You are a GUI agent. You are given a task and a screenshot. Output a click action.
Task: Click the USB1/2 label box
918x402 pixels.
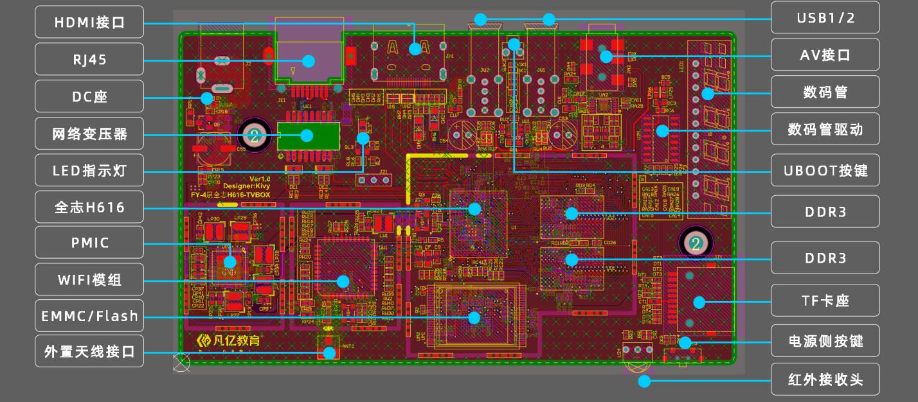825,17
